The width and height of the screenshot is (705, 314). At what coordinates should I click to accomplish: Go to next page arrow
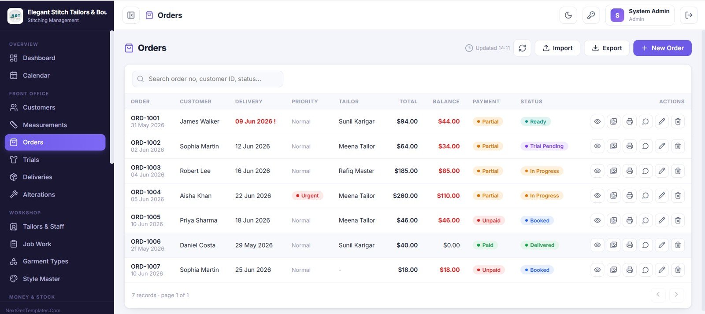(676, 295)
